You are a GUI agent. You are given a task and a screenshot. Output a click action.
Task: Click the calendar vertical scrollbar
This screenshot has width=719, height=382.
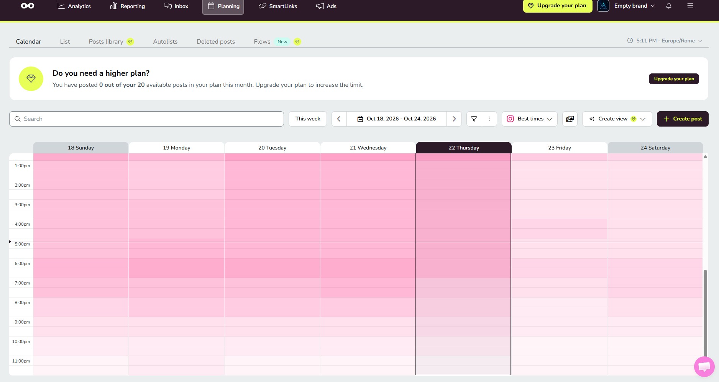click(705, 314)
